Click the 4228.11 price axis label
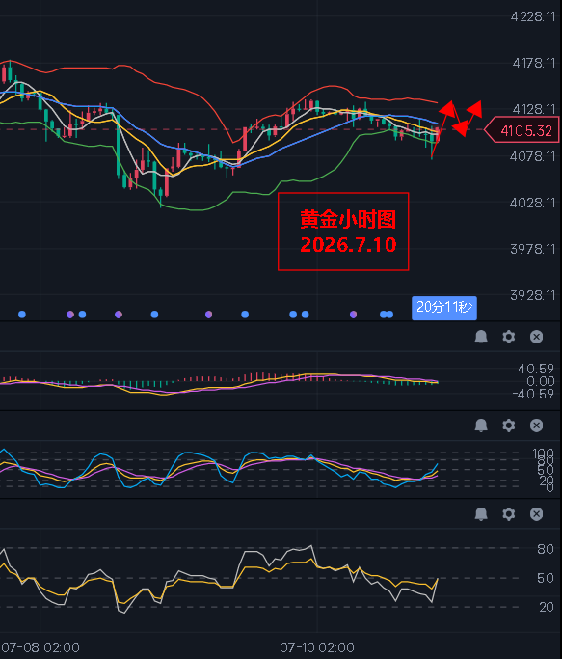The image size is (562, 659). 533,16
